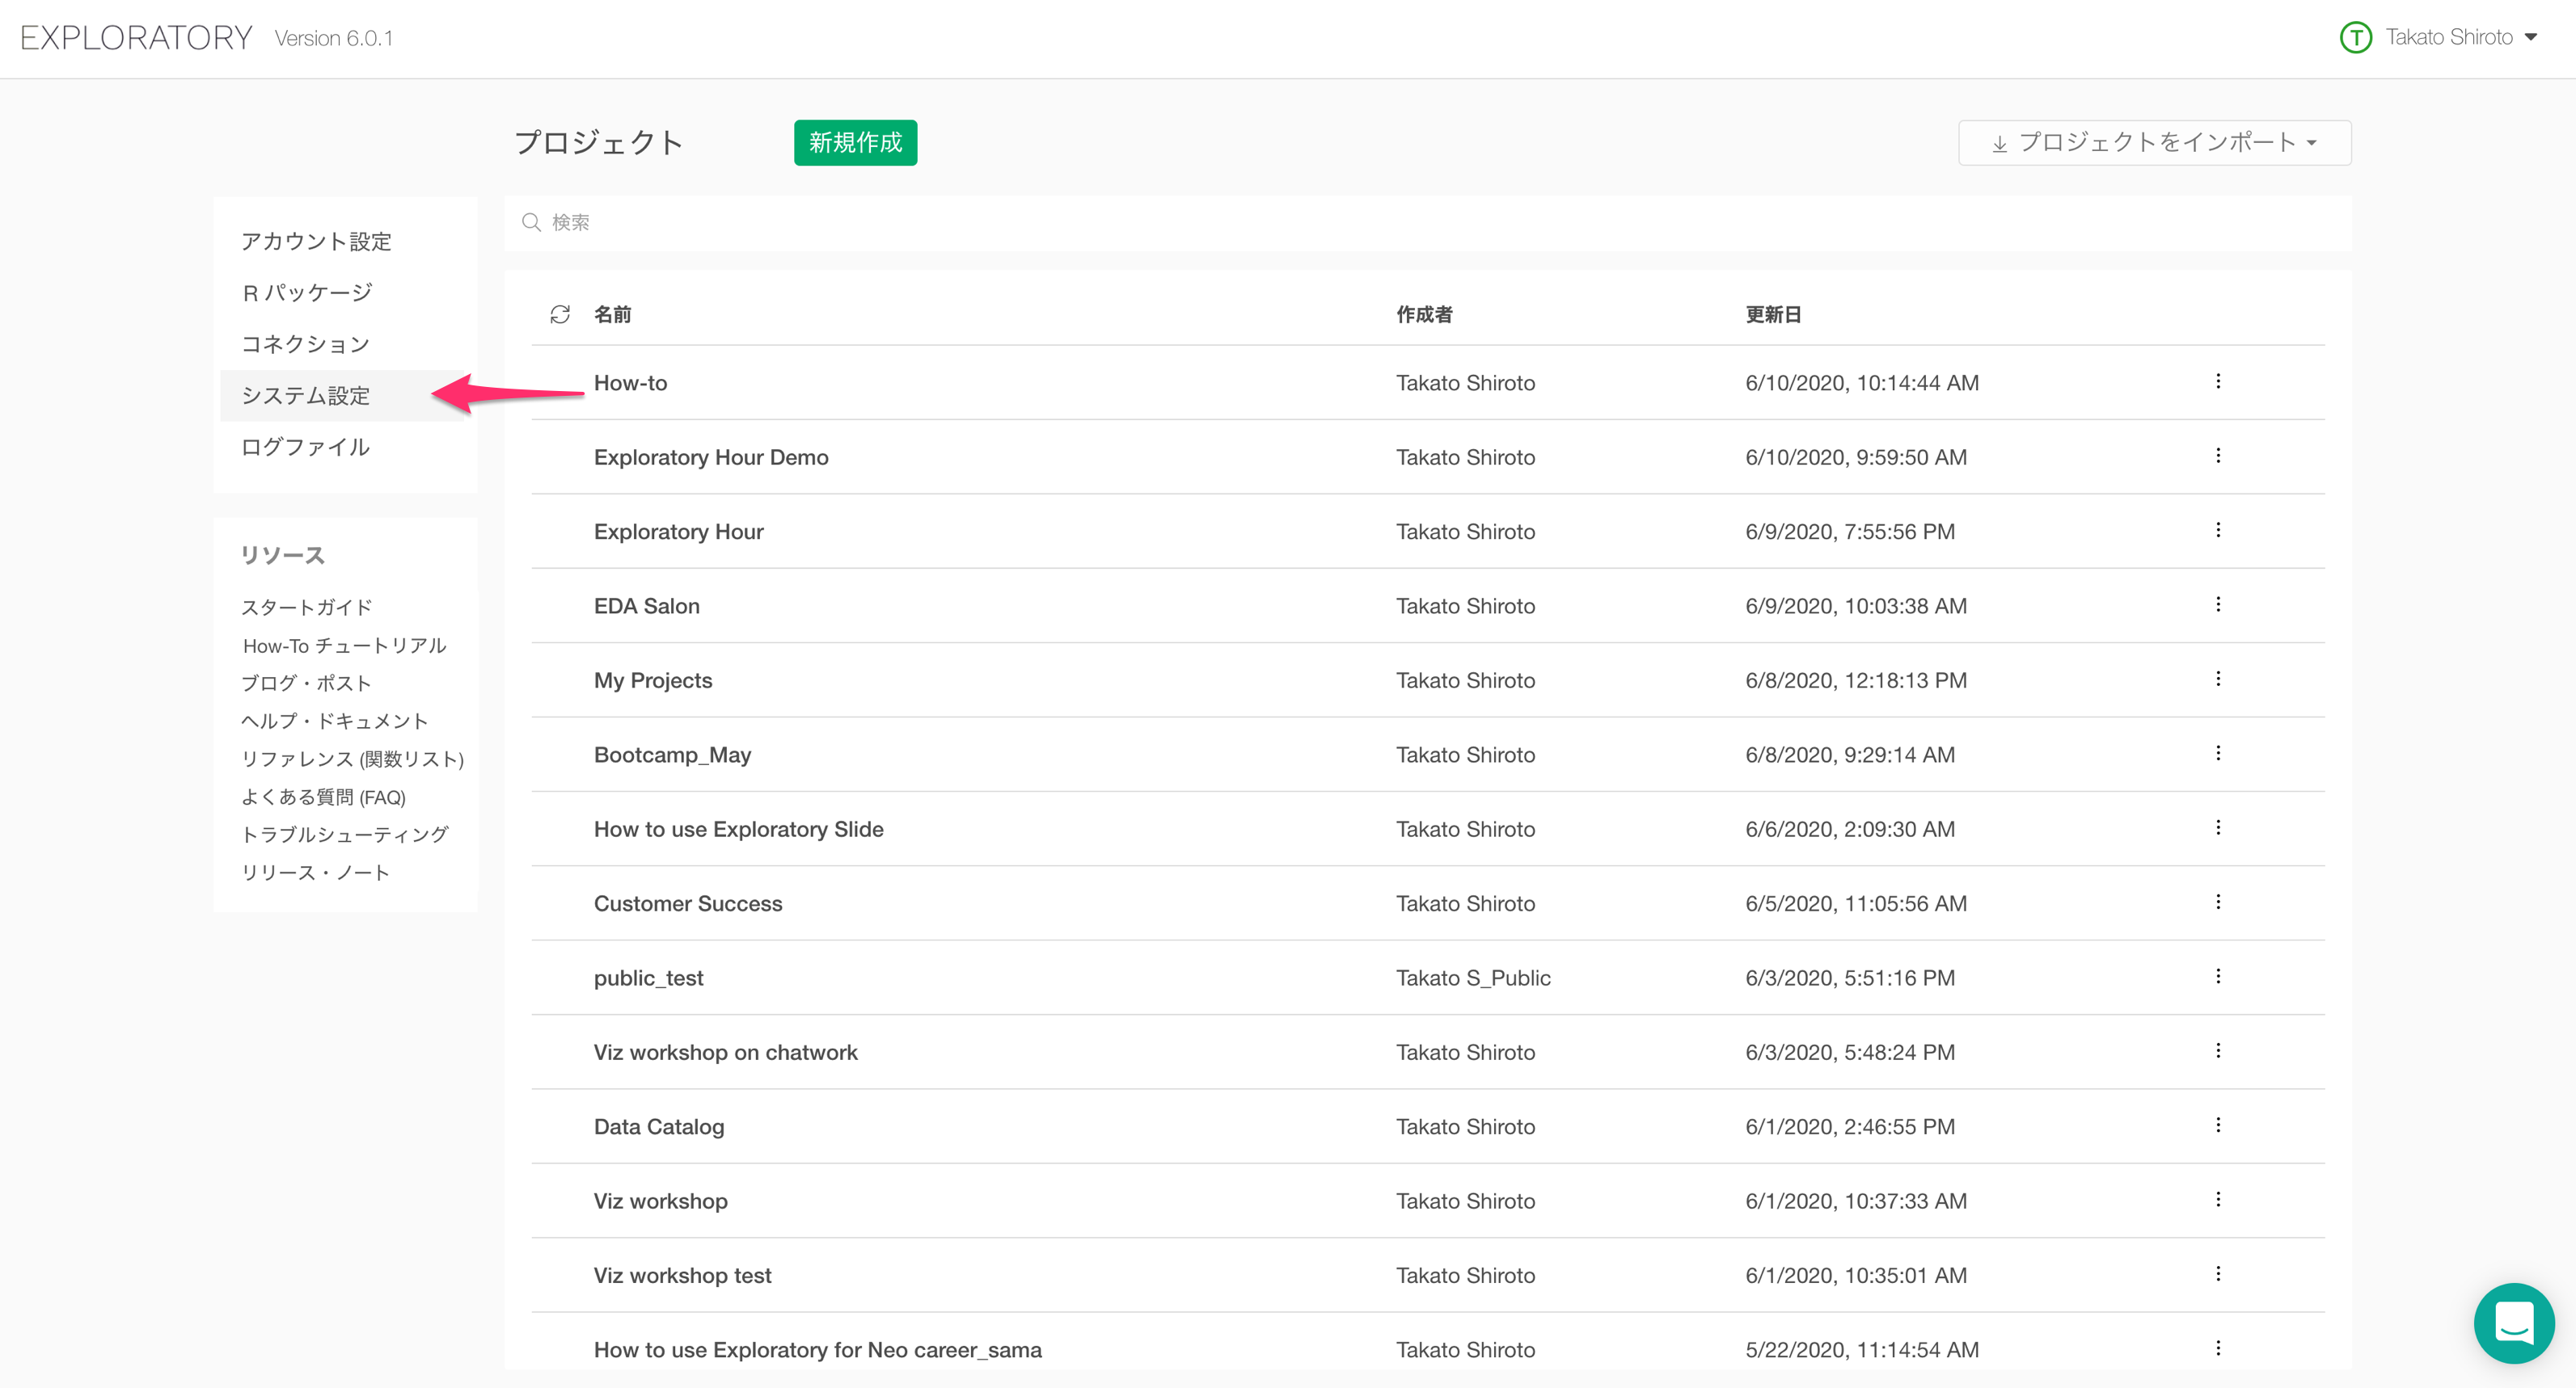Open the three-dot menu for Data Catalog
2576x1388 pixels.
(x=2218, y=1125)
